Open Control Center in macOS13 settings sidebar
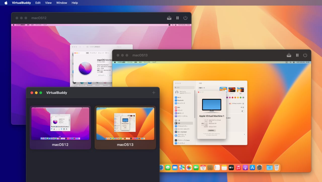322x182 pixels. (183, 129)
